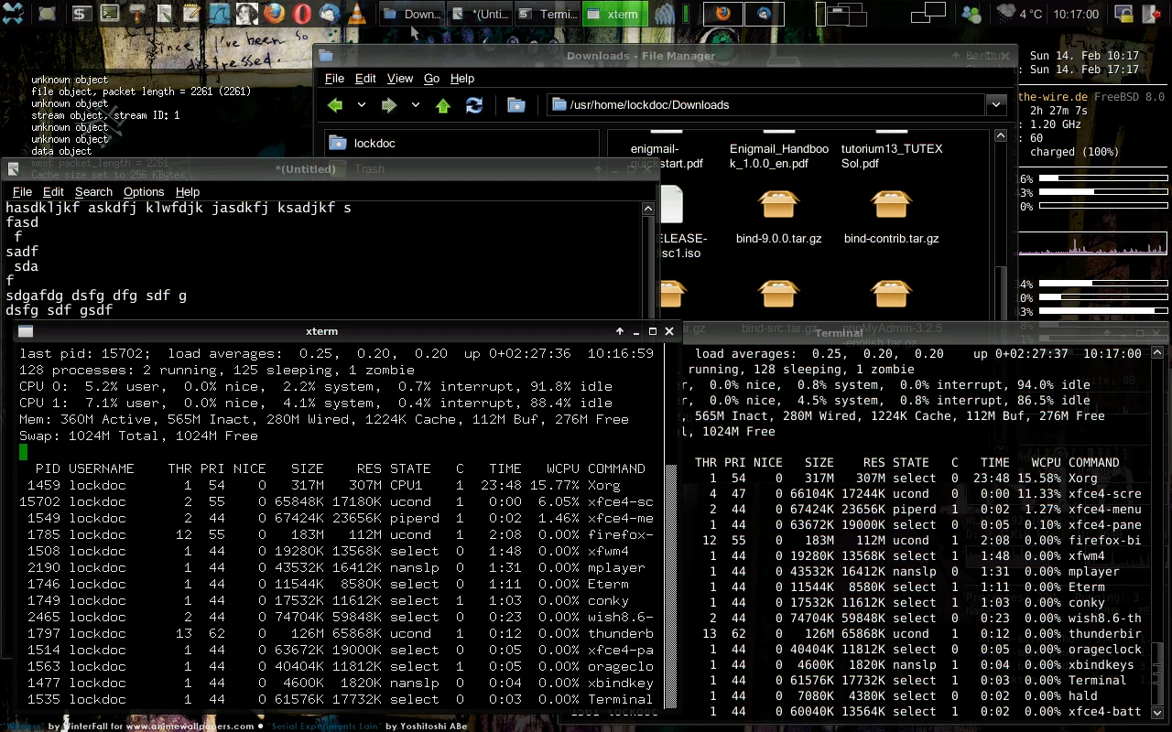Viewport: 1172px width, 732px height.
Task: Switch to Terminal window in taskbar
Action: coord(548,14)
